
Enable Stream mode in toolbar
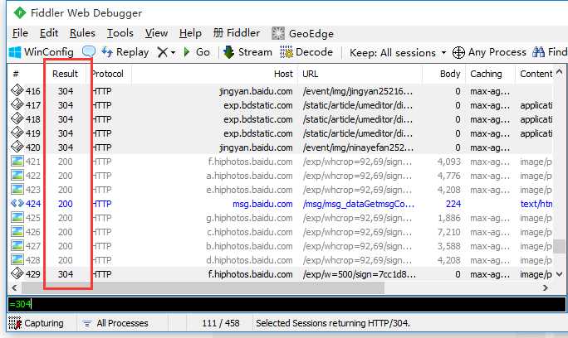point(247,52)
